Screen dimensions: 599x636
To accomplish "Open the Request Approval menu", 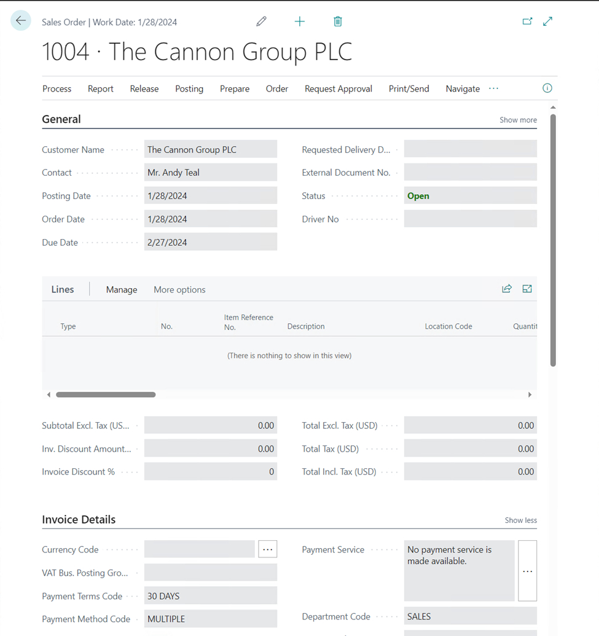I will [339, 89].
